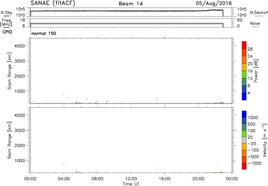
Task: Click the 12:00 time tick label
Action: pyautogui.click(x=131, y=179)
